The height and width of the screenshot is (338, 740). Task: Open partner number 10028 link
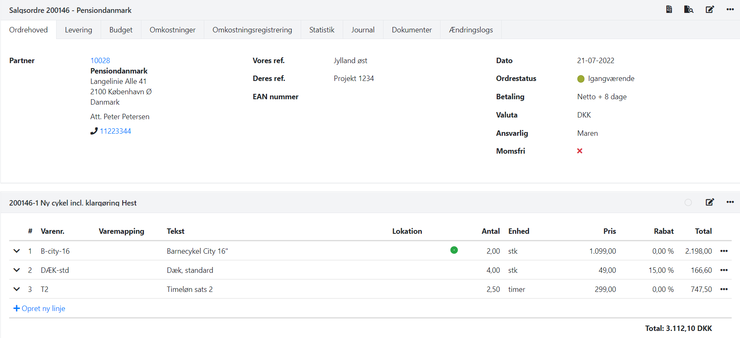click(x=100, y=61)
